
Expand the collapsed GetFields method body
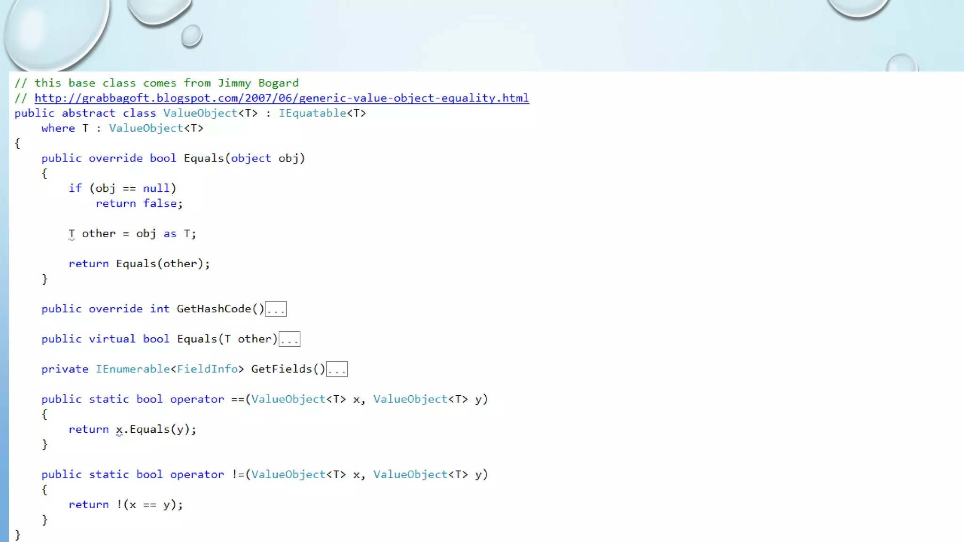pyautogui.click(x=337, y=369)
